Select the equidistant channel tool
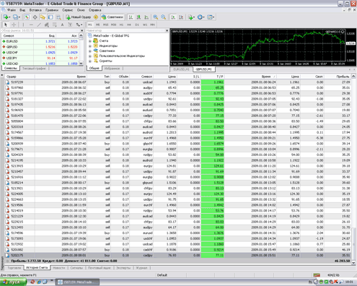 tap(47, 25)
